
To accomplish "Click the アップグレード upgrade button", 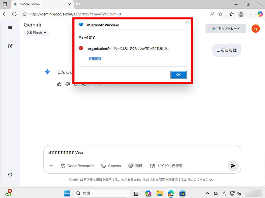I will (226, 29).
